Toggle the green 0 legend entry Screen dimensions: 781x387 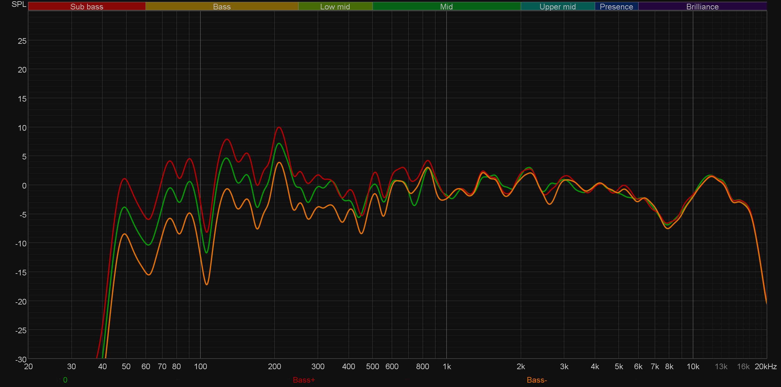point(65,380)
